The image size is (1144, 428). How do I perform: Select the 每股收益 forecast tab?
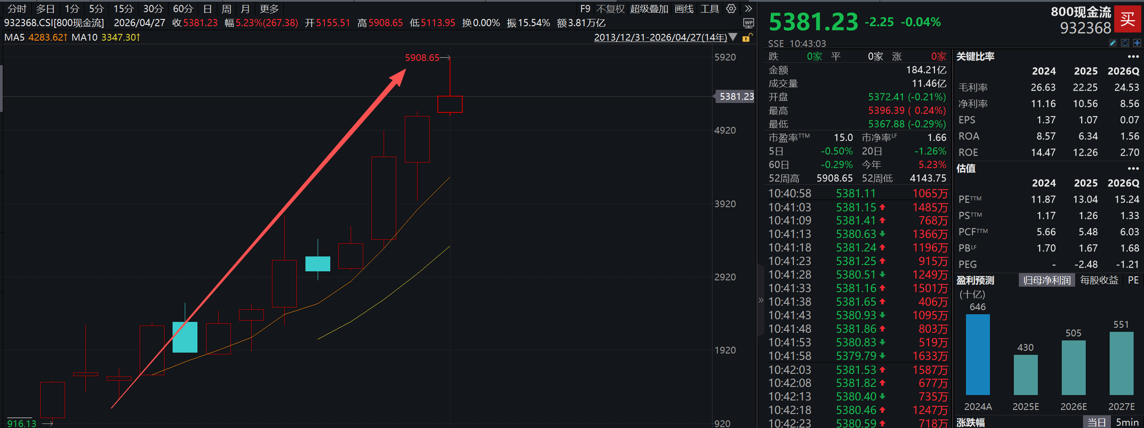coord(1099,280)
